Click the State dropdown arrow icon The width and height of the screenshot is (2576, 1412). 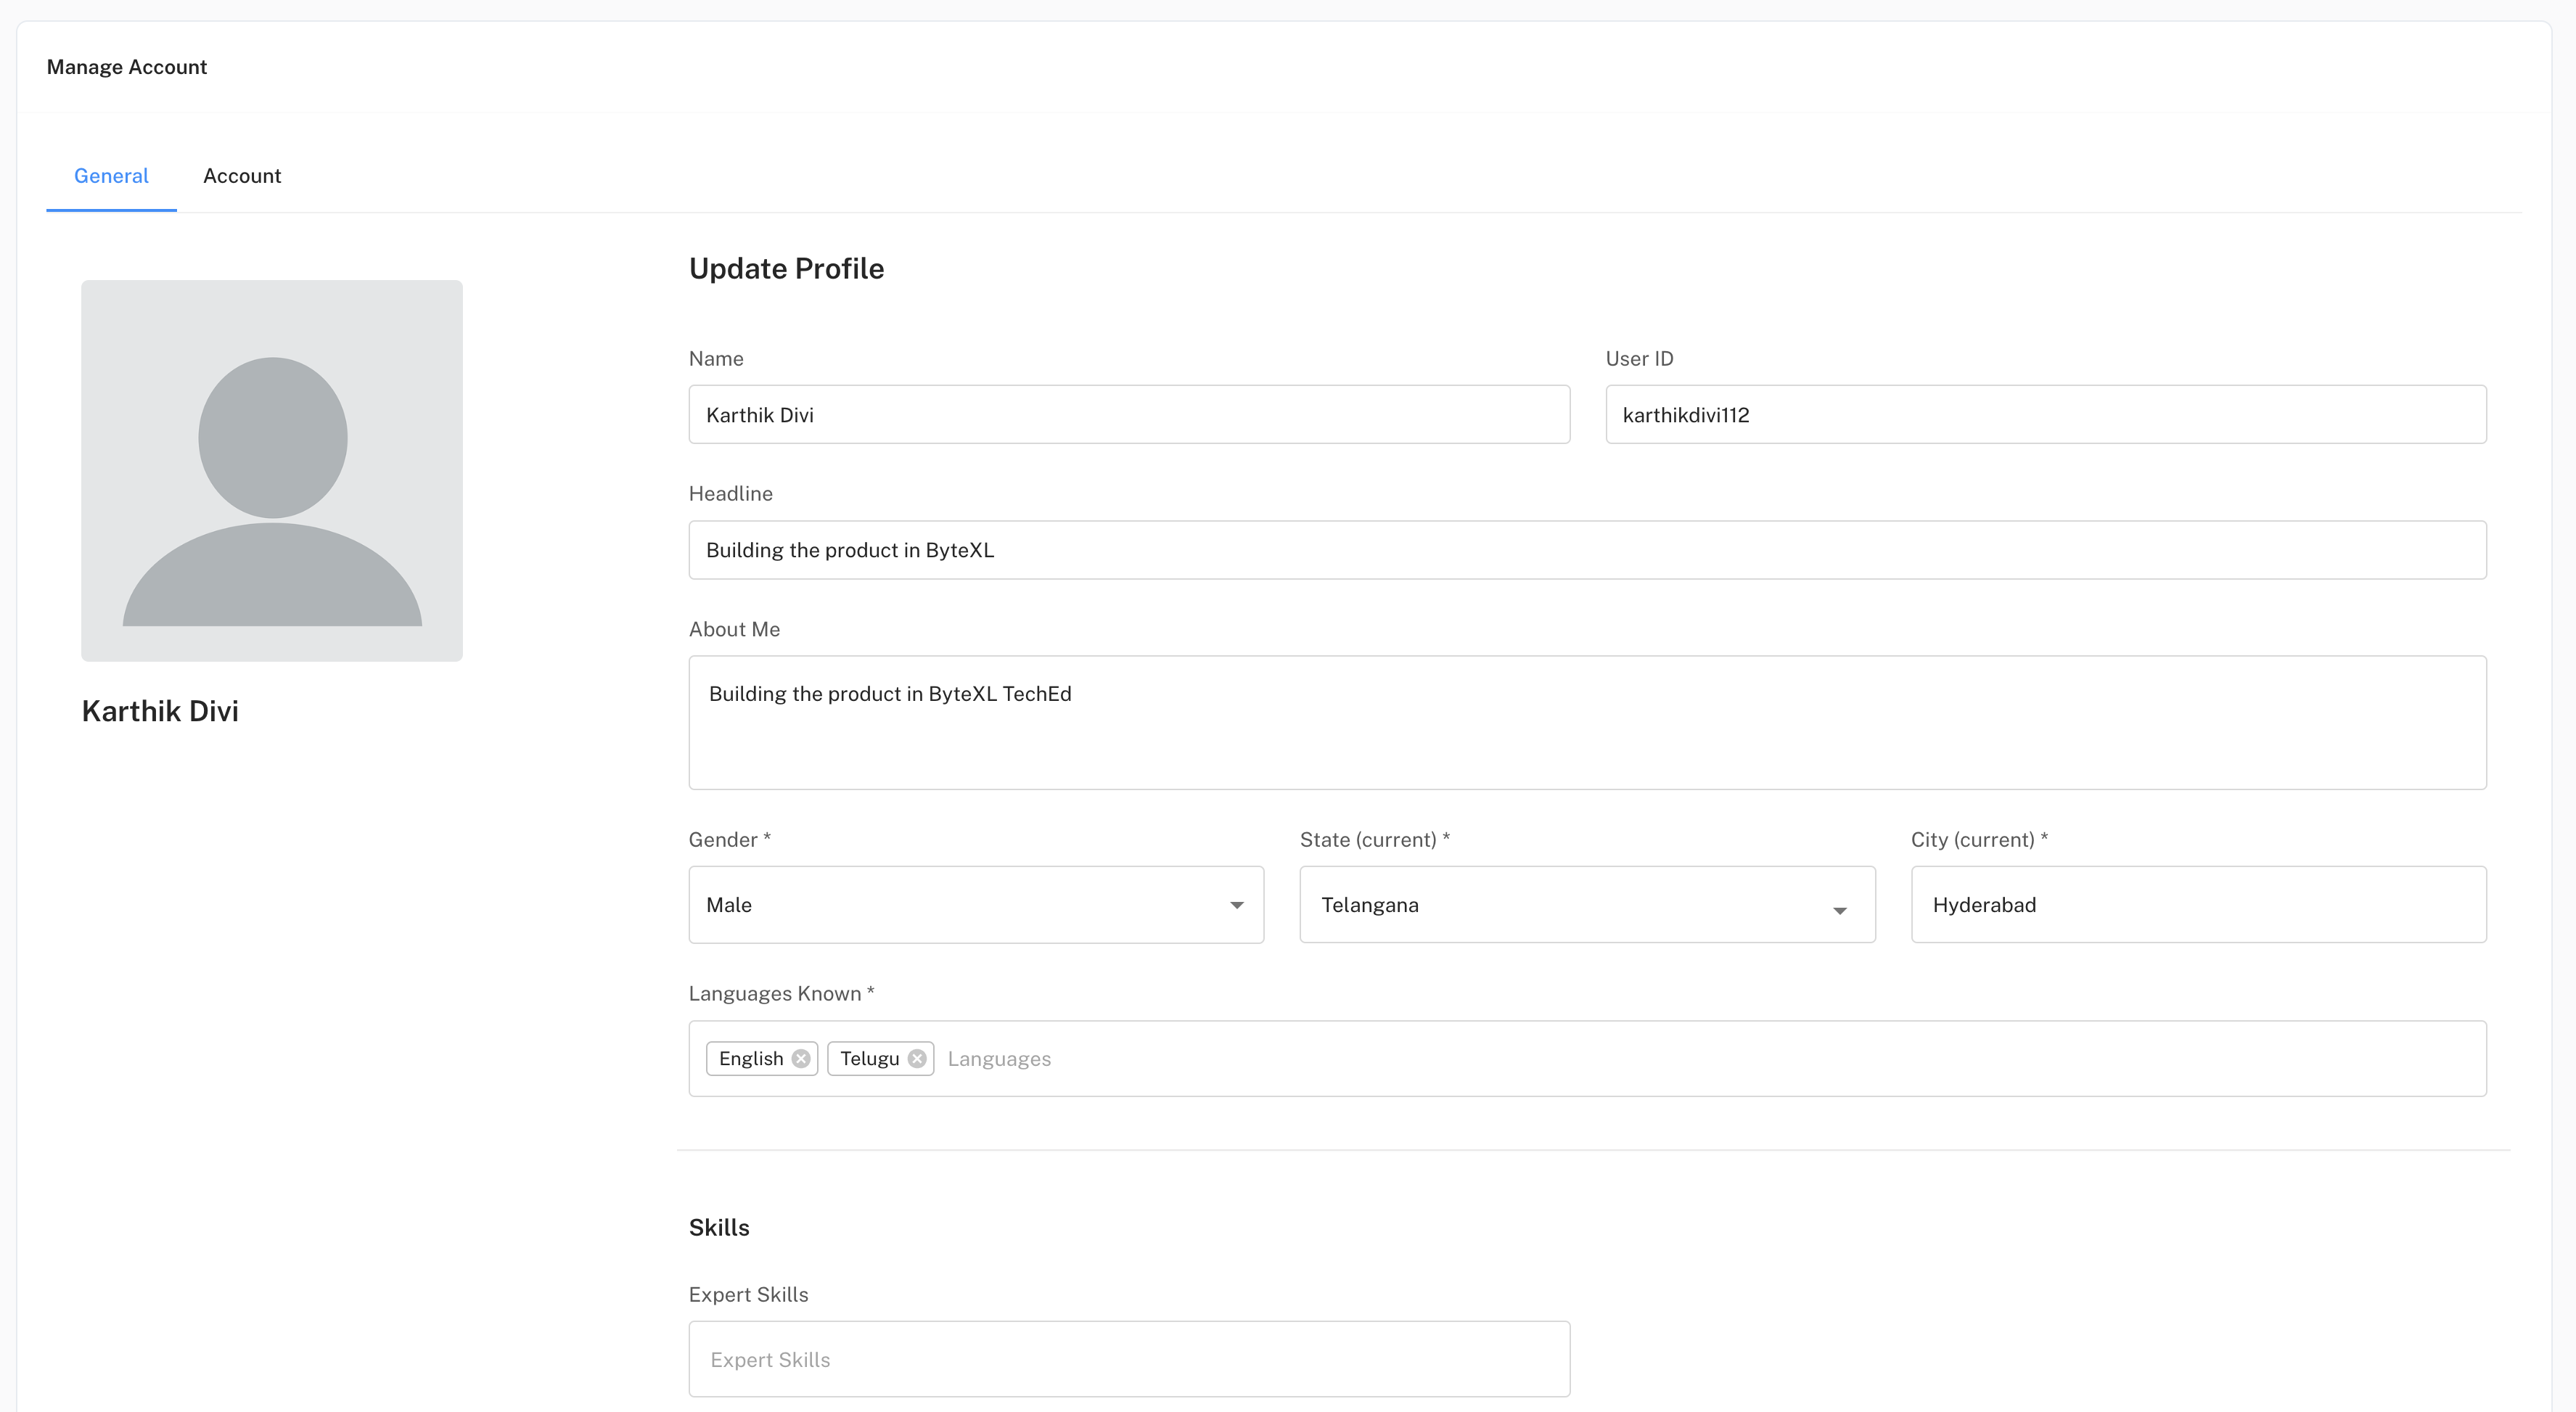point(1839,910)
